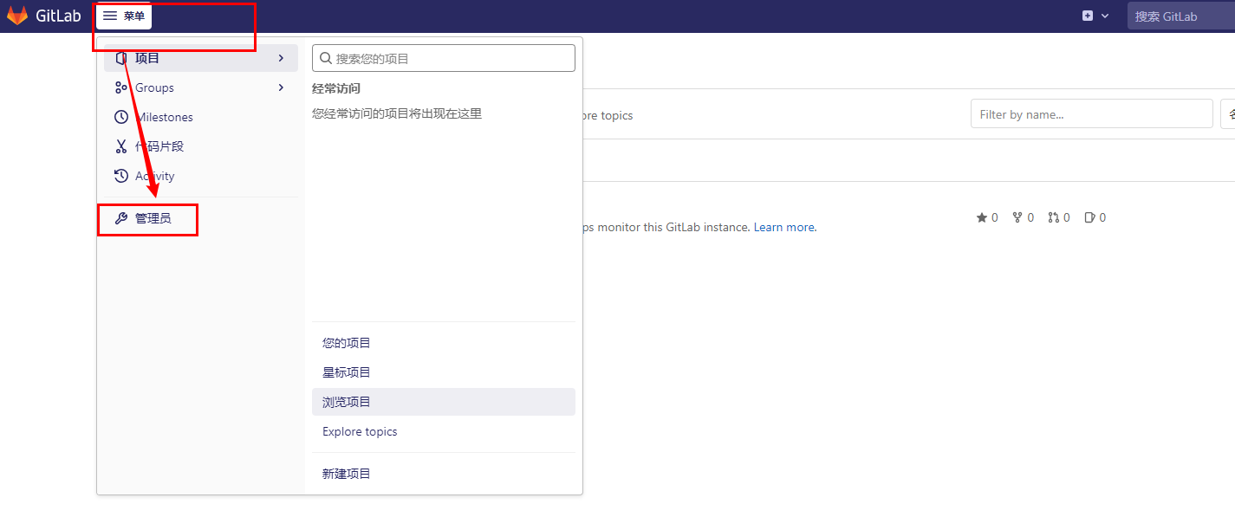Click the star count icon
1235x530 pixels.
(x=982, y=217)
